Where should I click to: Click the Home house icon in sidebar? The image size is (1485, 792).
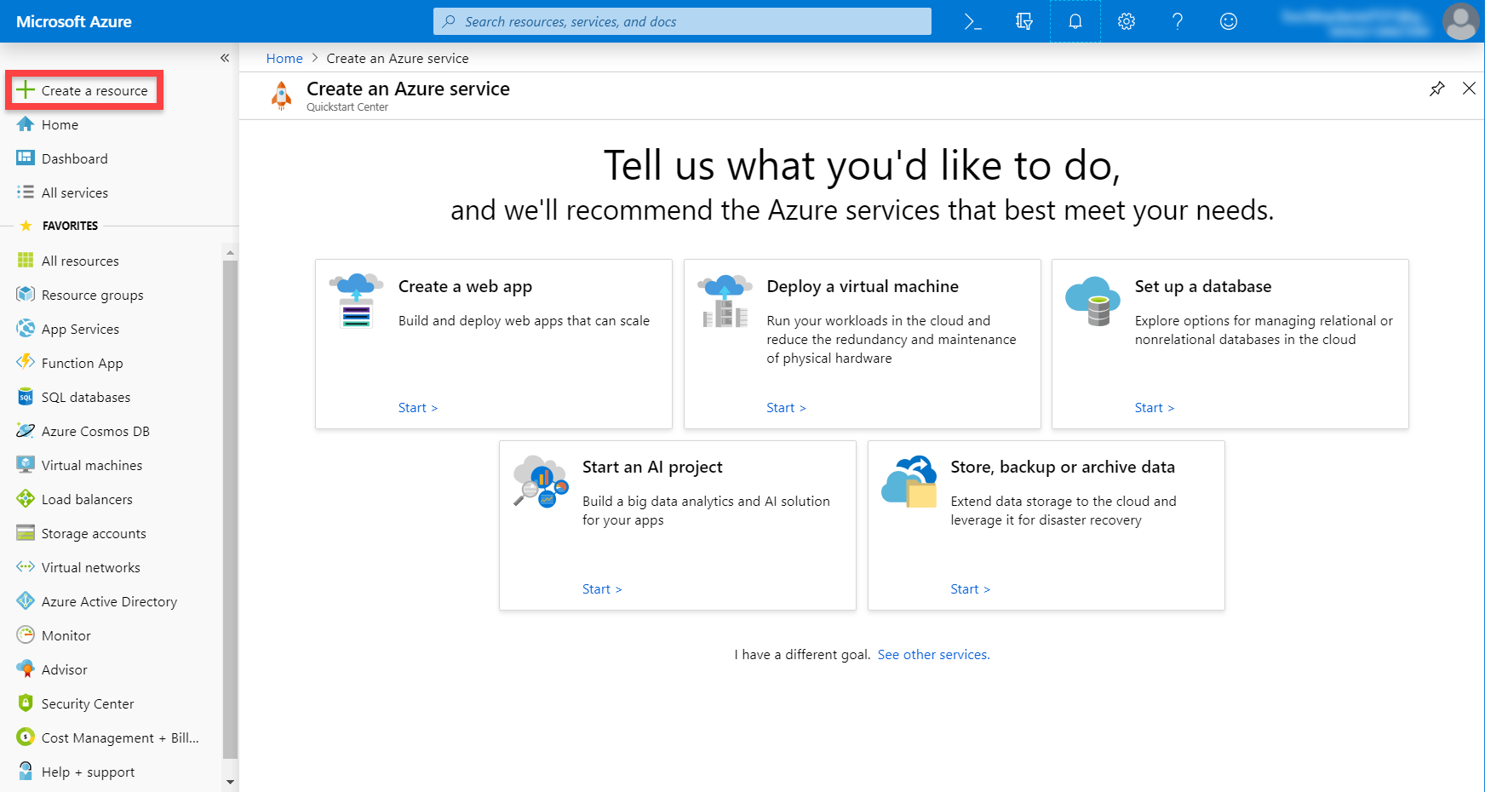coord(26,124)
